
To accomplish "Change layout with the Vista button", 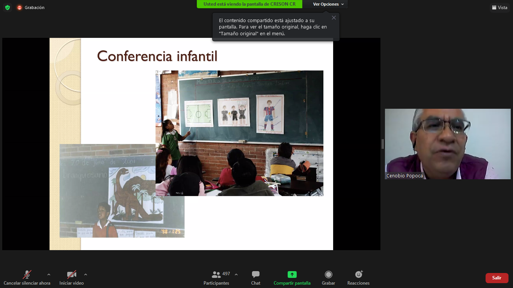I will 499,7.
